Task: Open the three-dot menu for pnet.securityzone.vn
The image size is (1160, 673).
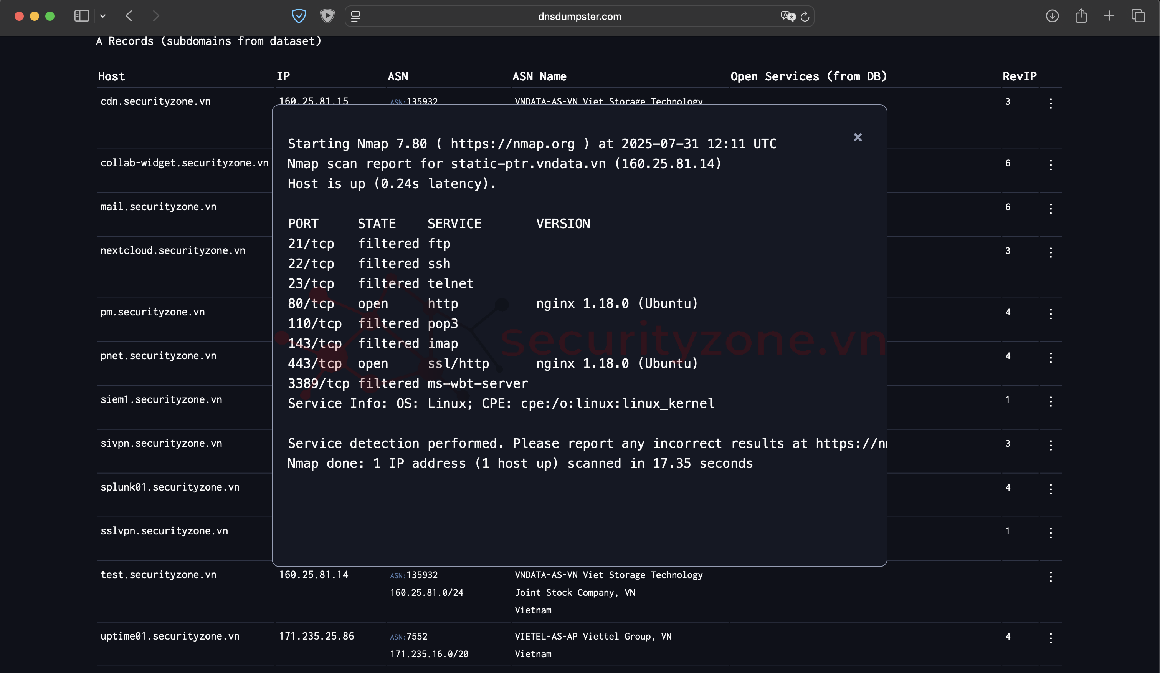Action: pos(1051,358)
